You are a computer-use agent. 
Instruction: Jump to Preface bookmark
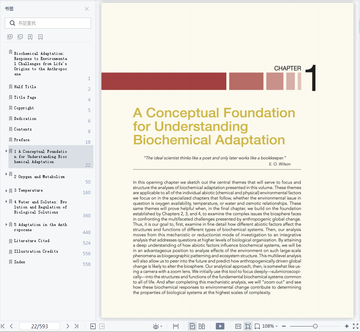click(x=22, y=140)
